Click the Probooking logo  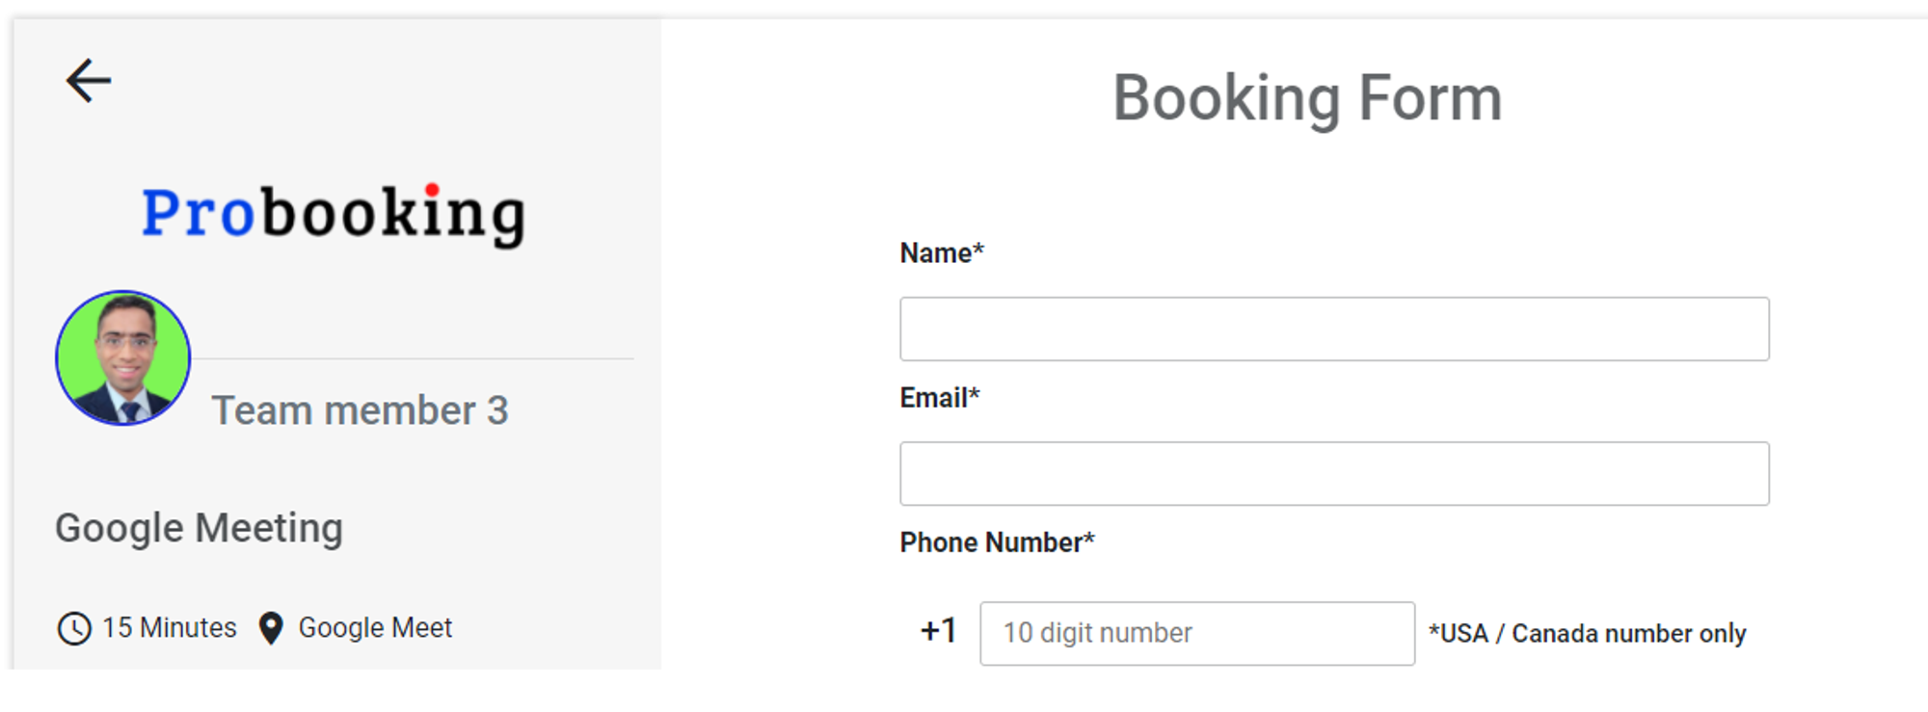pyautogui.click(x=334, y=213)
